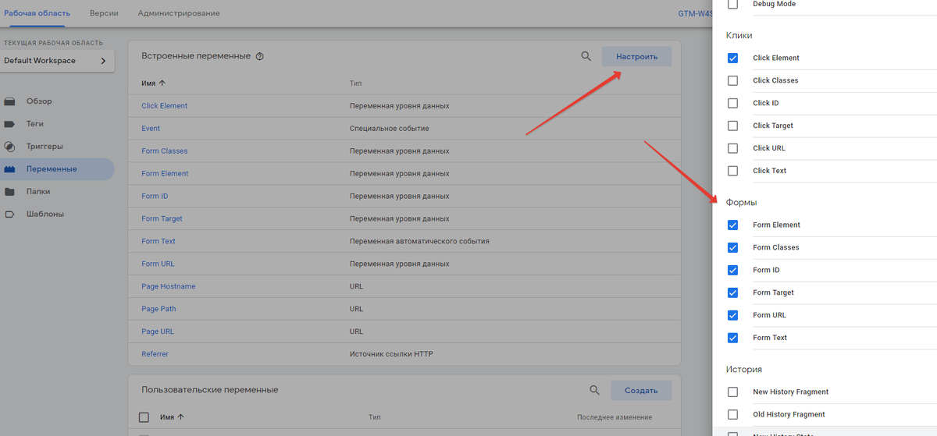The image size is (937, 436).
Task: Click the Теги tag icon in sidebar
Action: pos(9,124)
